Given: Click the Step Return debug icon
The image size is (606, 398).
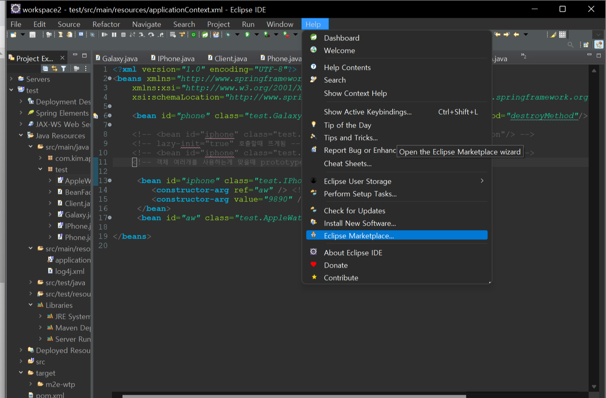Looking at the screenshot, I should point(161,35).
